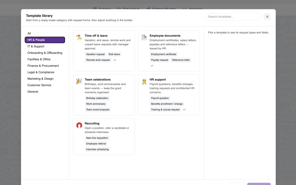This screenshot has height=185, width=296.
Task: Click the Template library heading
Action: [x=39, y=16]
